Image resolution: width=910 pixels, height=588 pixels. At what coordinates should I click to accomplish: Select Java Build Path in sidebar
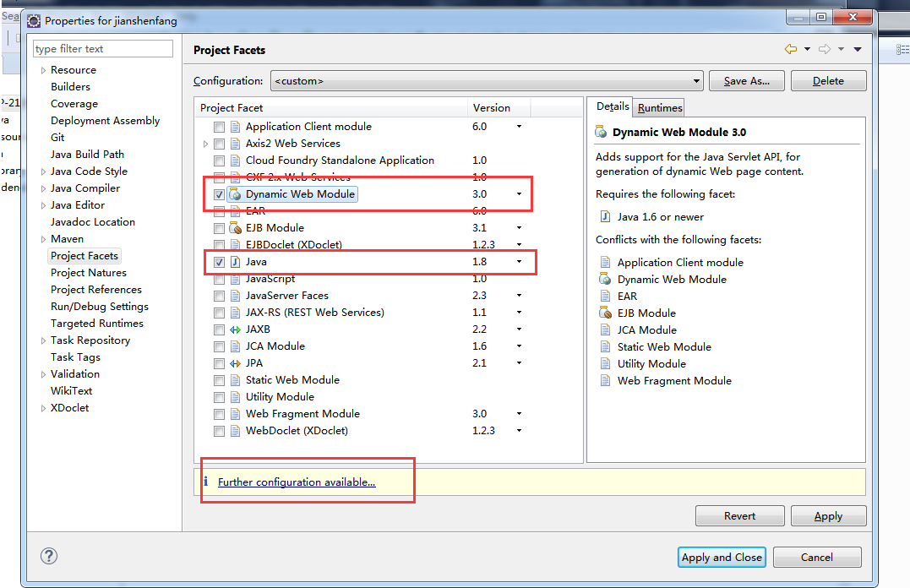click(87, 155)
